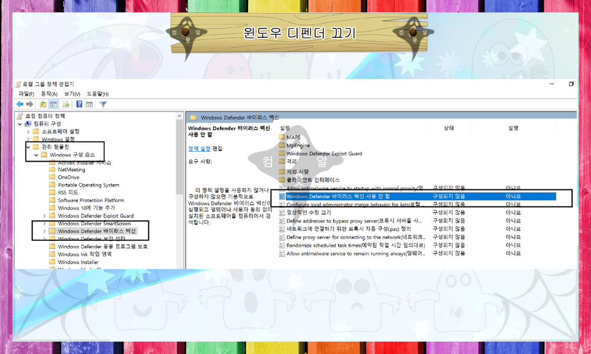
Task: Click the MpEngine folder icon in settings list
Action: coord(281,145)
